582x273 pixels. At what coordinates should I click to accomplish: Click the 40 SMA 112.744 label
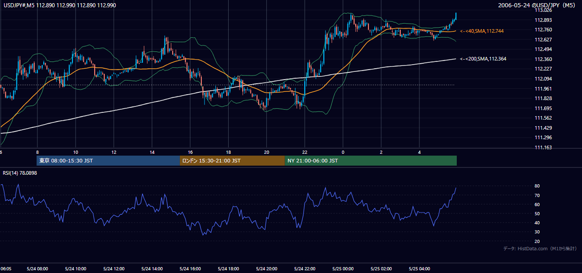482,31
